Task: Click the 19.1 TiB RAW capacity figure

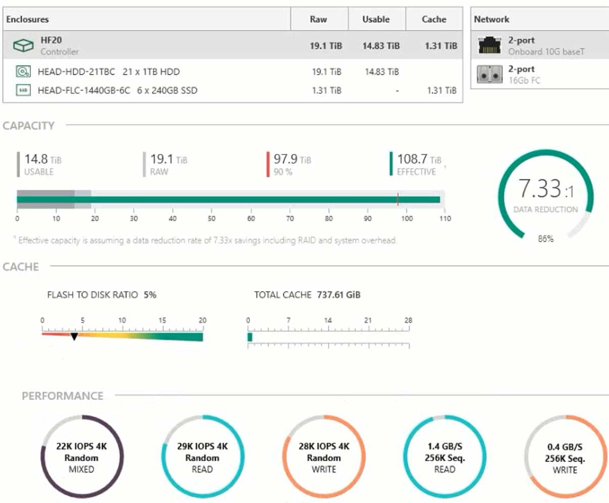Action: tap(165, 165)
